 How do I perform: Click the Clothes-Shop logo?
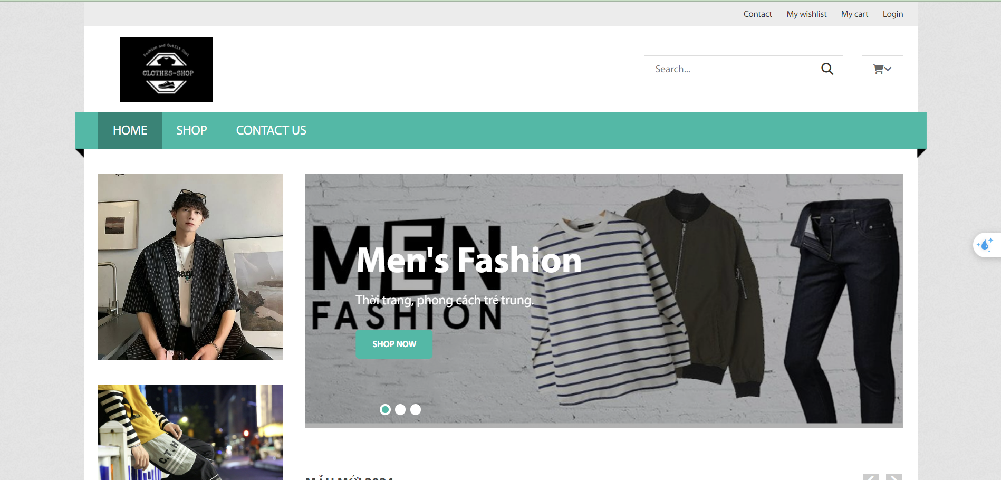167,69
